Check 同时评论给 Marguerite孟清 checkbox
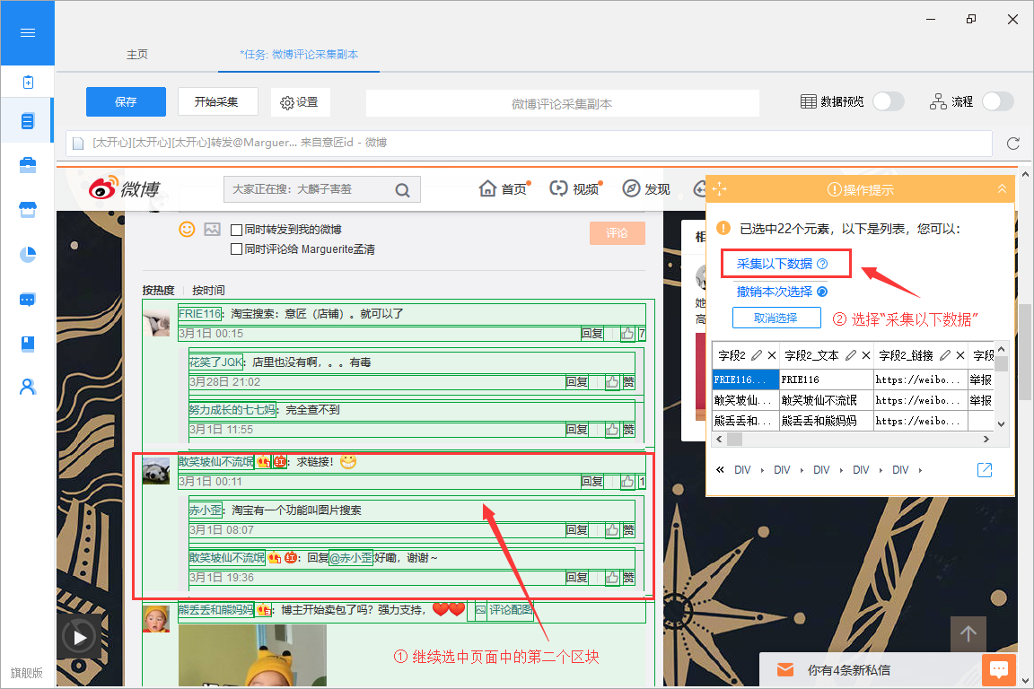This screenshot has height=689, width=1034. 236,249
